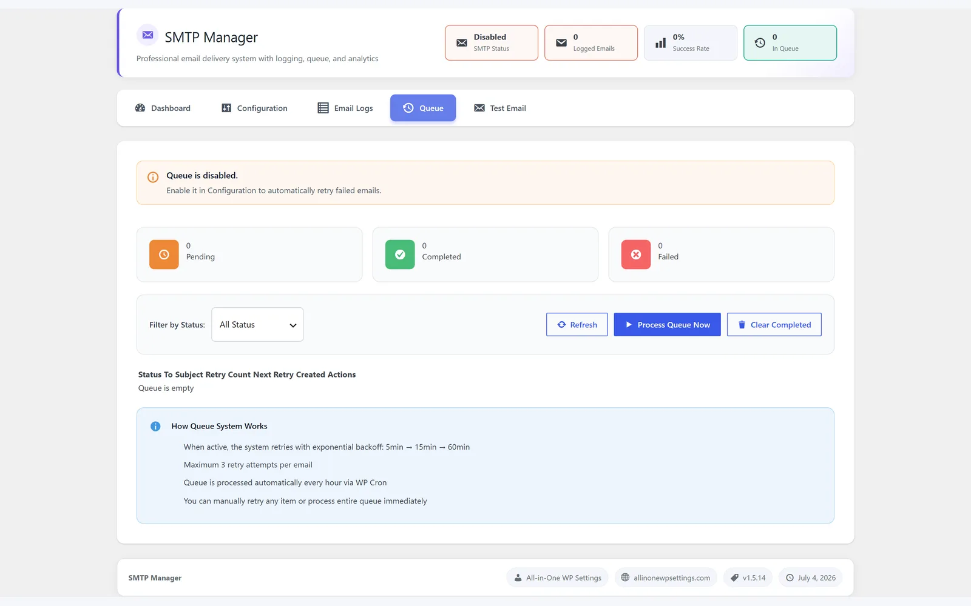This screenshot has height=606, width=971.
Task: Switch to the Dashboard tab
Action: 163,108
